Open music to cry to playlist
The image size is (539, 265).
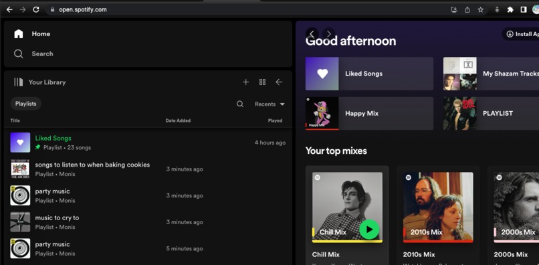(x=148, y=222)
